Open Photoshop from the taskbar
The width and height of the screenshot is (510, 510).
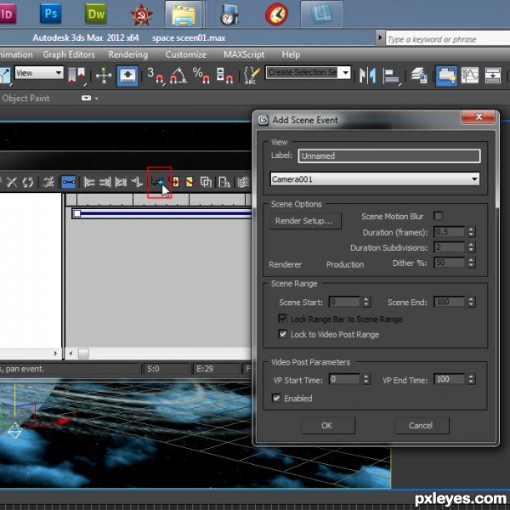(x=50, y=14)
